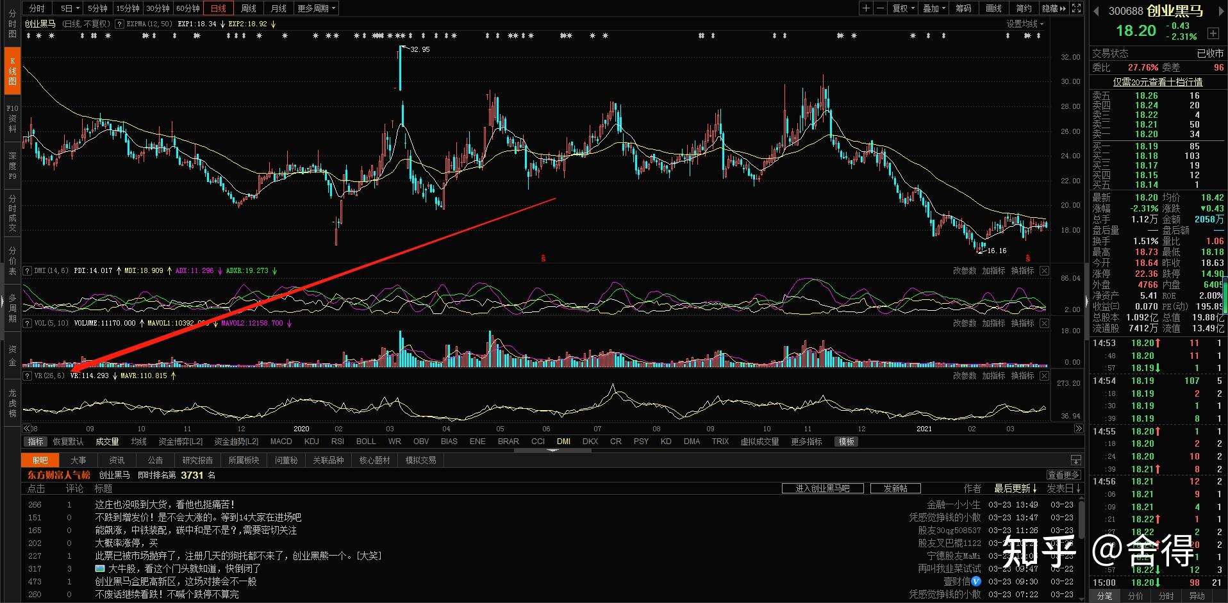The width and height of the screenshot is (1228, 603).
Task: Close the VR indicator panel
Action: tap(1044, 376)
